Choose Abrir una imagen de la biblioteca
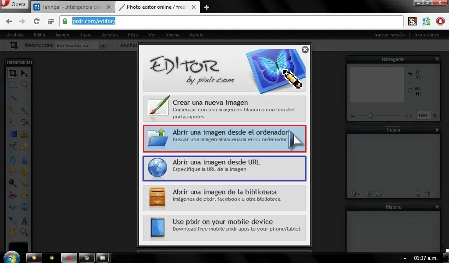The width and height of the screenshot is (449, 263). point(224,198)
